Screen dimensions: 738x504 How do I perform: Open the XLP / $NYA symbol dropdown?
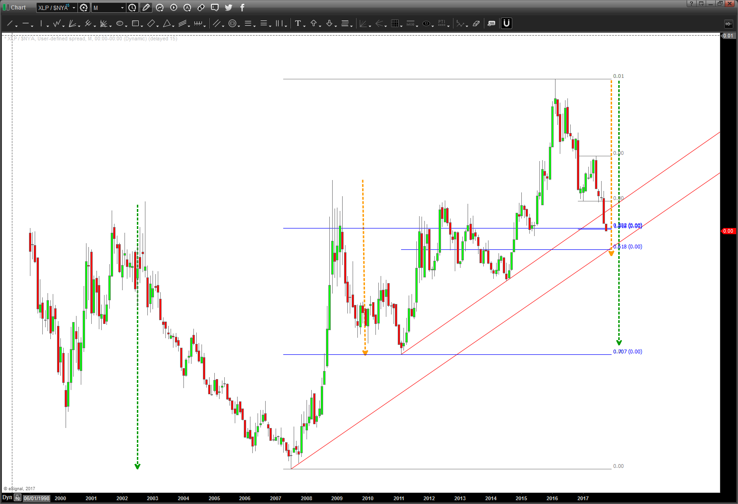[x=74, y=8]
